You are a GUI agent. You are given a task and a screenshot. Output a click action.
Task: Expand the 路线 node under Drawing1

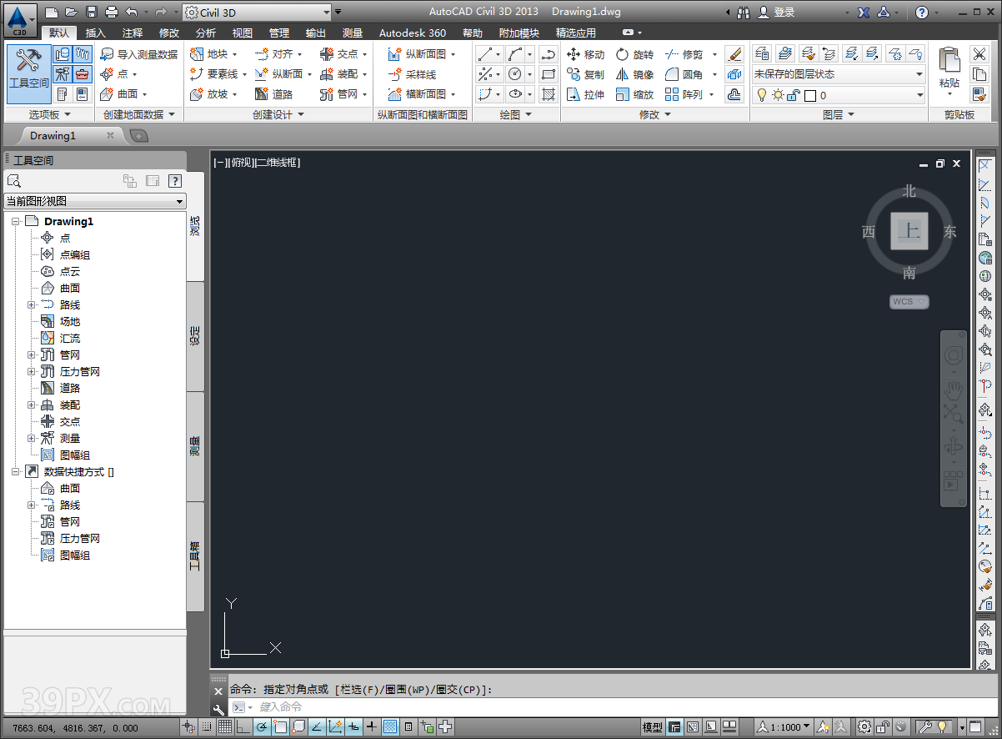tap(32, 305)
